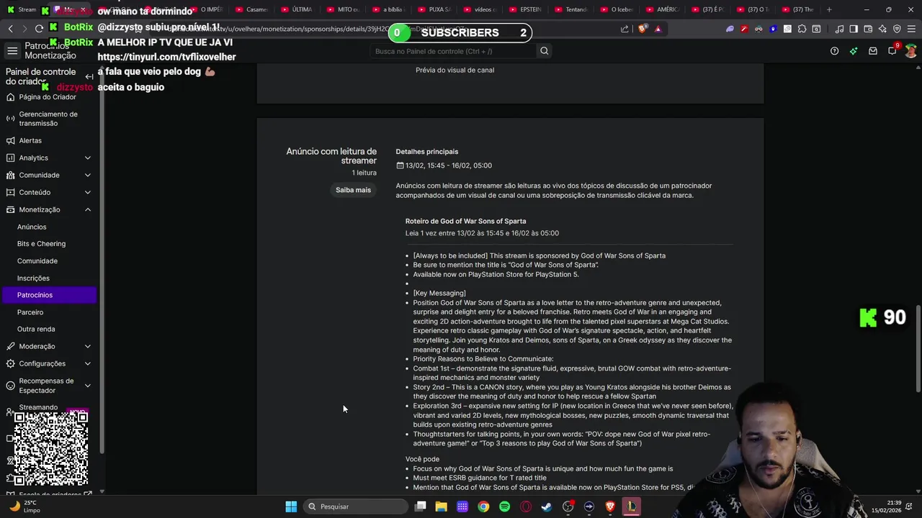
Task: Click the date text 13/02, 15:45 - 16/02, 05:00
Action: (448, 165)
